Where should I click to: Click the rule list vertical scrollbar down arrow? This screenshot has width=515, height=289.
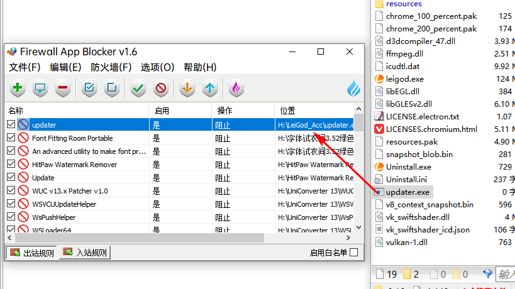(x=358, y=227)
